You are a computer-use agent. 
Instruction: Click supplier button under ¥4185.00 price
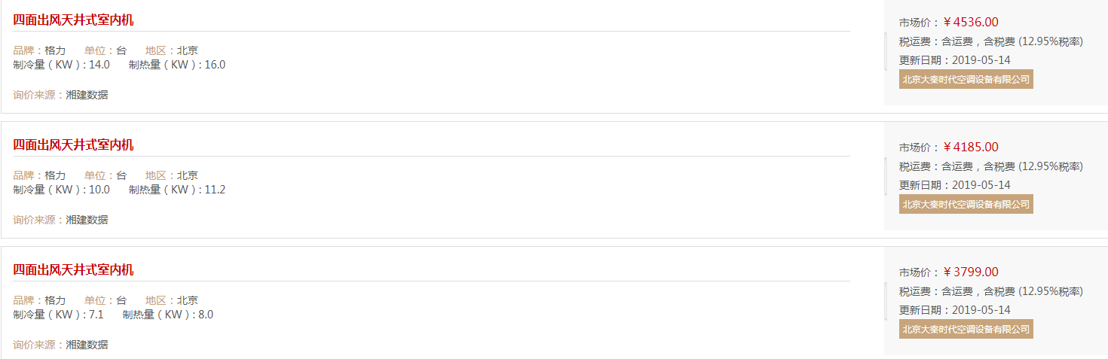(x=966, y=204)
